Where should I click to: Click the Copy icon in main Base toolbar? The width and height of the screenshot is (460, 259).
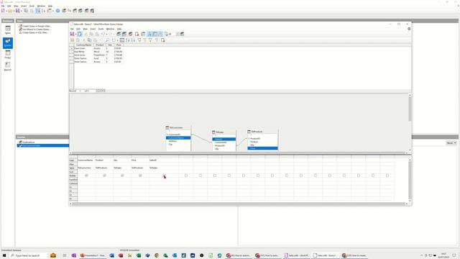click(x=26, y=11)
